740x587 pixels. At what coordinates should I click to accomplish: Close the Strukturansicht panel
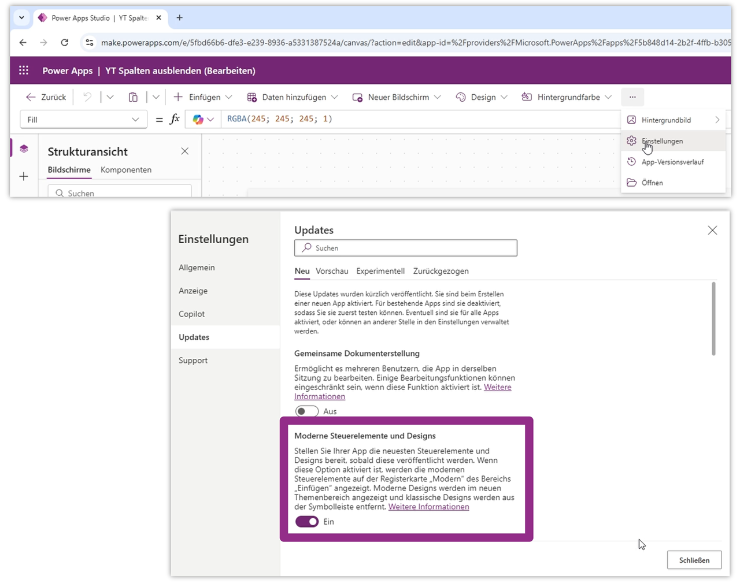[x=185, y=151]
